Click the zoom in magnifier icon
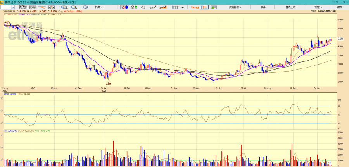 [x=64, y=7]
